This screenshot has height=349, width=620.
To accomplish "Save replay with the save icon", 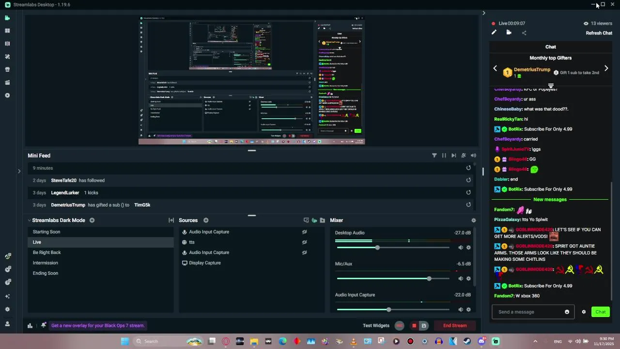I will pyautogui.click(x=423, y=326).
